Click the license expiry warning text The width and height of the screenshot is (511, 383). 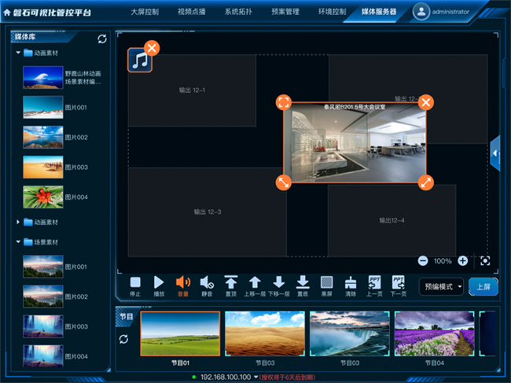click(x=287, y=377)
